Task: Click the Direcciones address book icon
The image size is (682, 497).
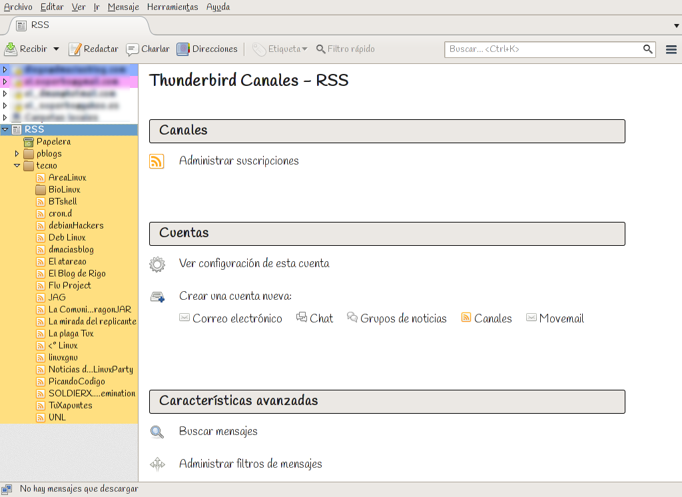Action: point(183,49)
